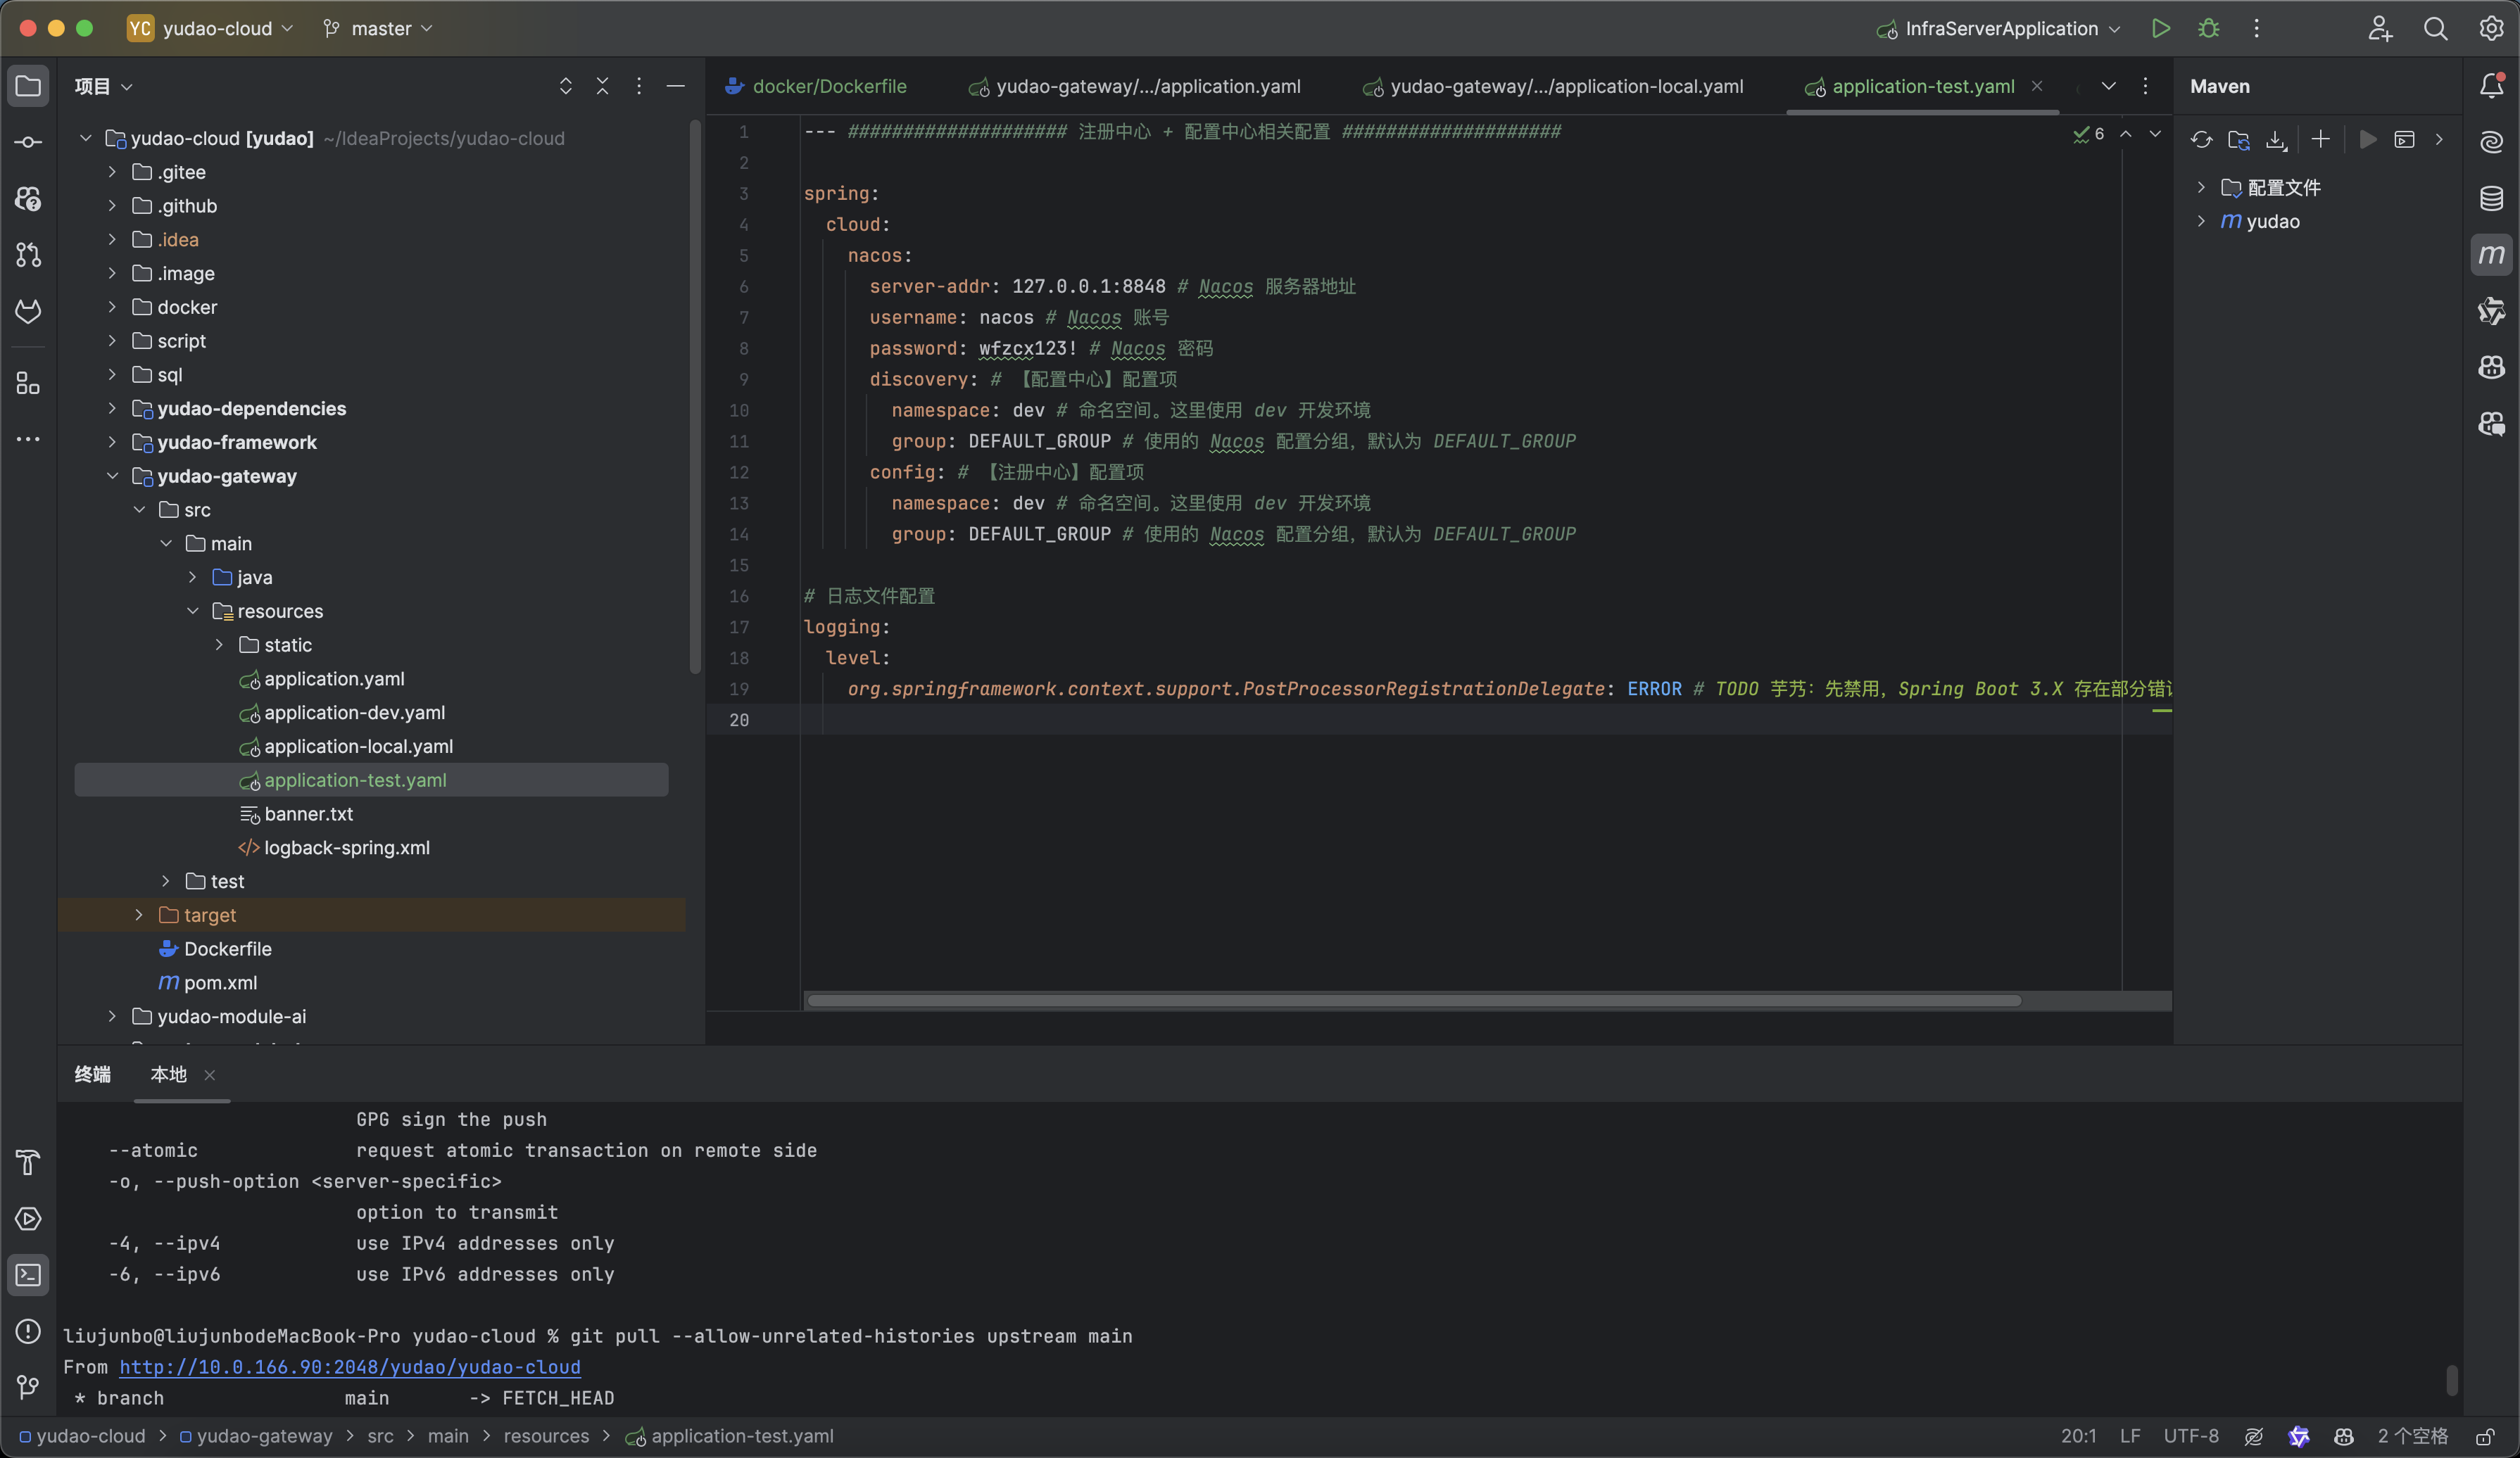Viewport: 2520px width, 1458px height.
Task: Switch to yudao-gateway application.yaml tab
Action: [x=1135, y=87]
